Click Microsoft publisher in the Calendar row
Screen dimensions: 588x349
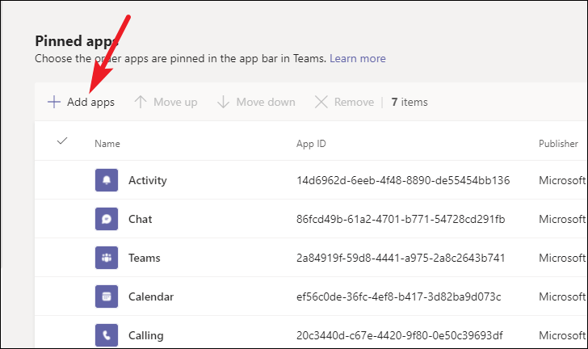[562, 296]
